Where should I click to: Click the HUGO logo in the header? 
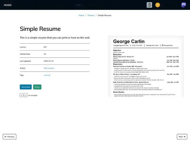point(8,5)
